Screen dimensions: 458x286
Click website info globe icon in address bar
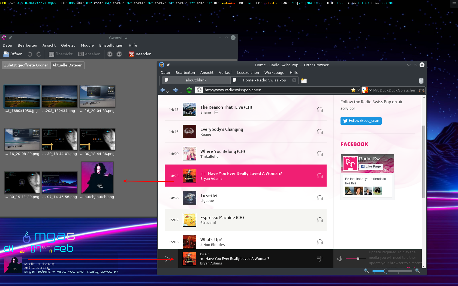tap(199, 90)
